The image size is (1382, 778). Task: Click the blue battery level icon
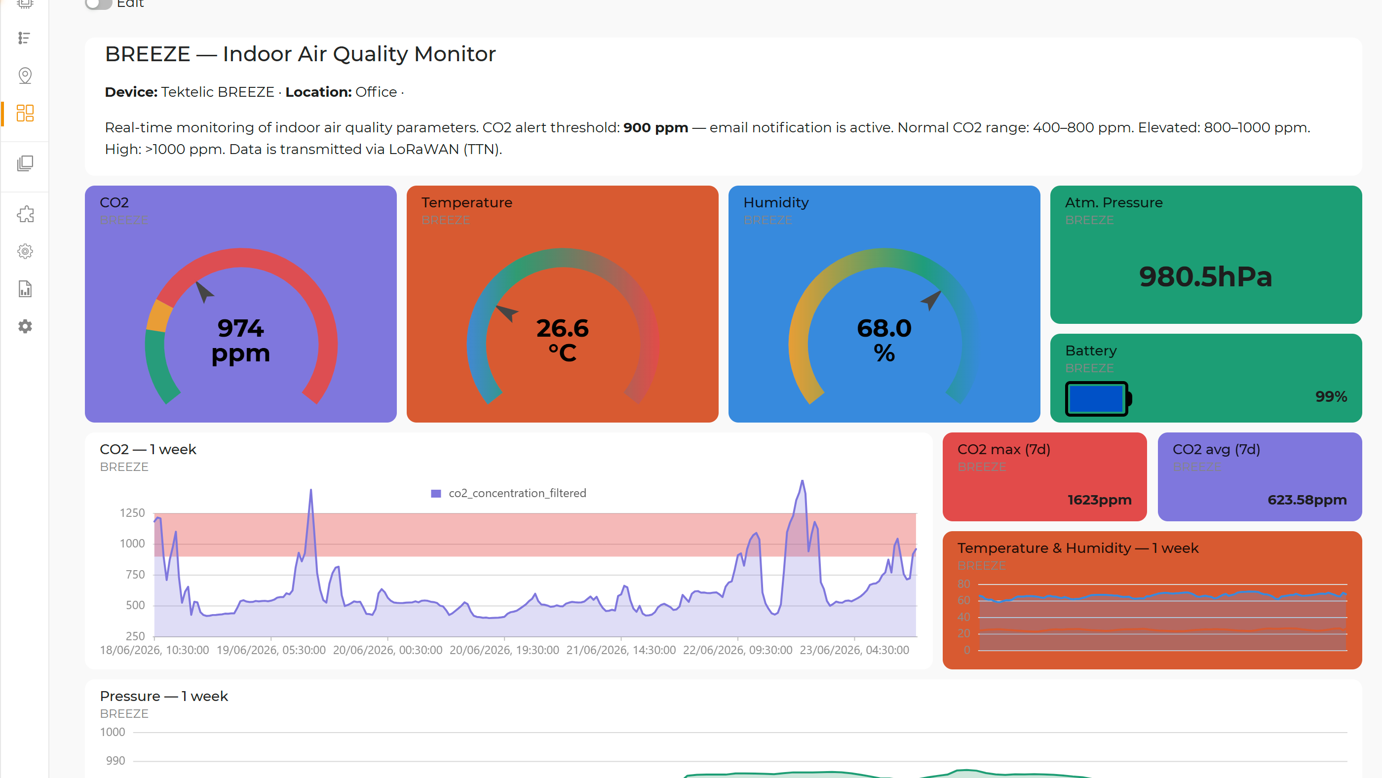[1098, 399]
